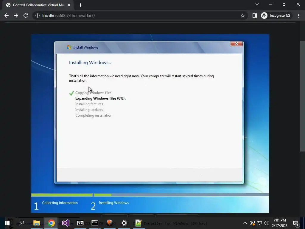Click the security warning tray icon
Image resolution: width=305 pixels, height=229 pixels.
tap(252, 223)
